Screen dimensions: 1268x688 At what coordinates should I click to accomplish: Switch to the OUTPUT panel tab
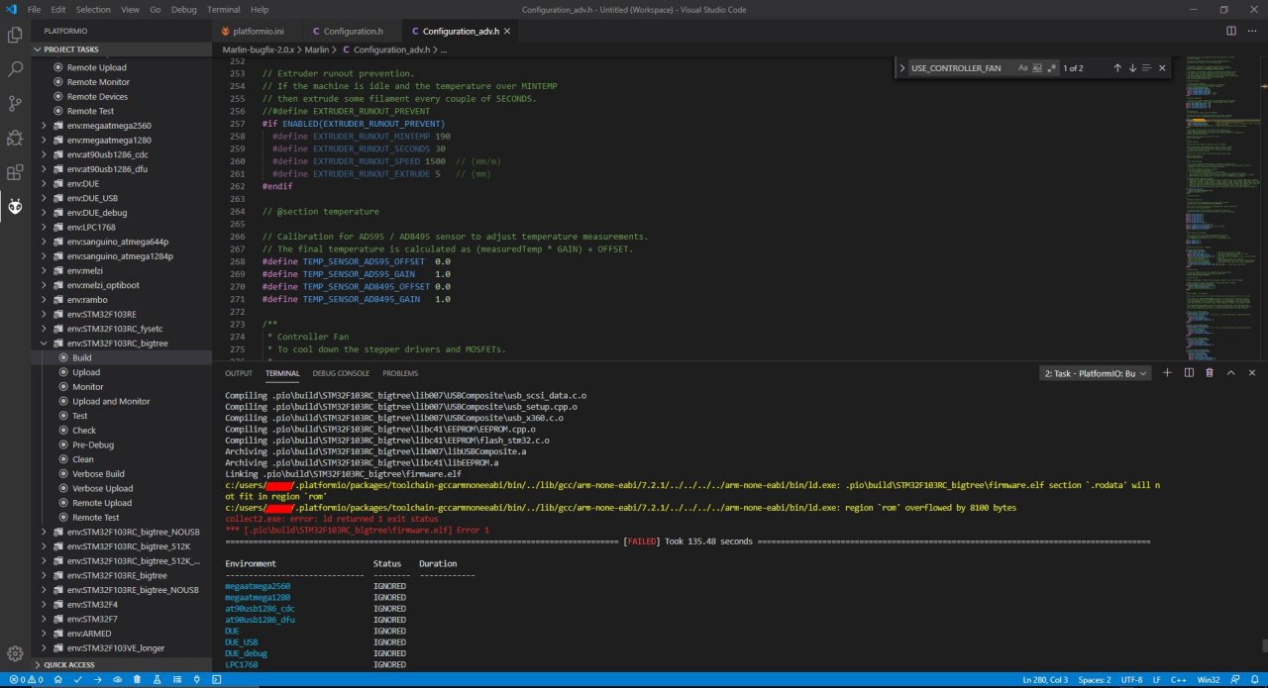tap(239, 373)
